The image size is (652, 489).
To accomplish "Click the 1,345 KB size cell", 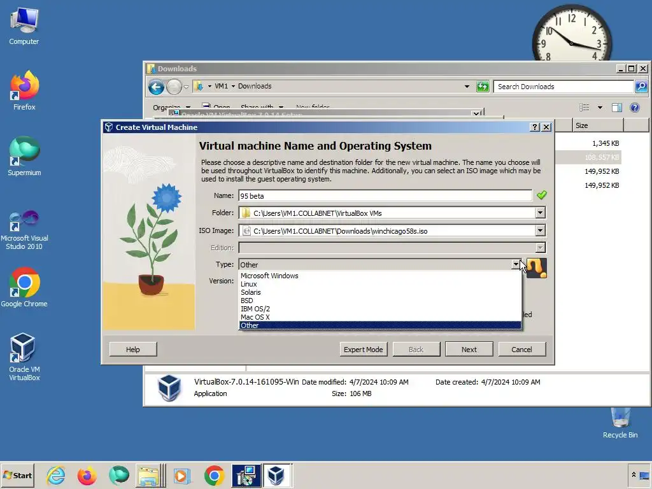I will (x=606, y=143).
